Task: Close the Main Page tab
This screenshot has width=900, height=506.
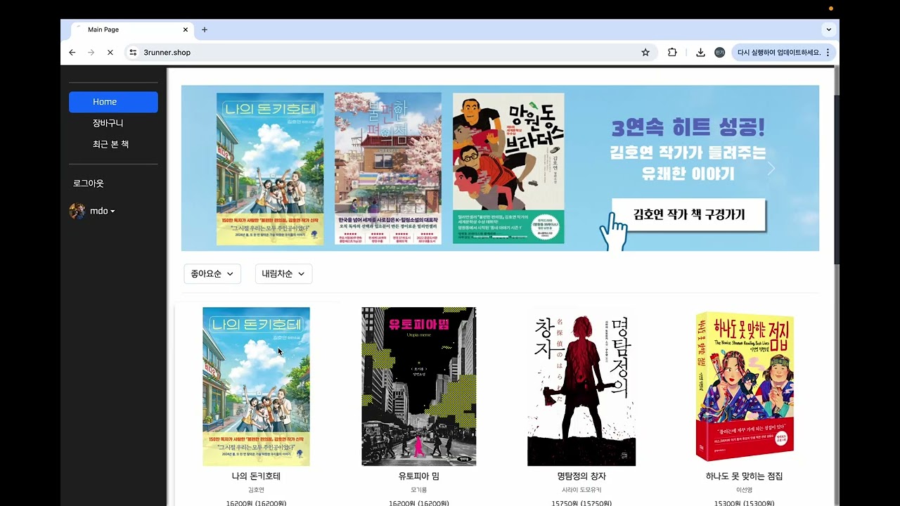Action: tap(186, 30)
